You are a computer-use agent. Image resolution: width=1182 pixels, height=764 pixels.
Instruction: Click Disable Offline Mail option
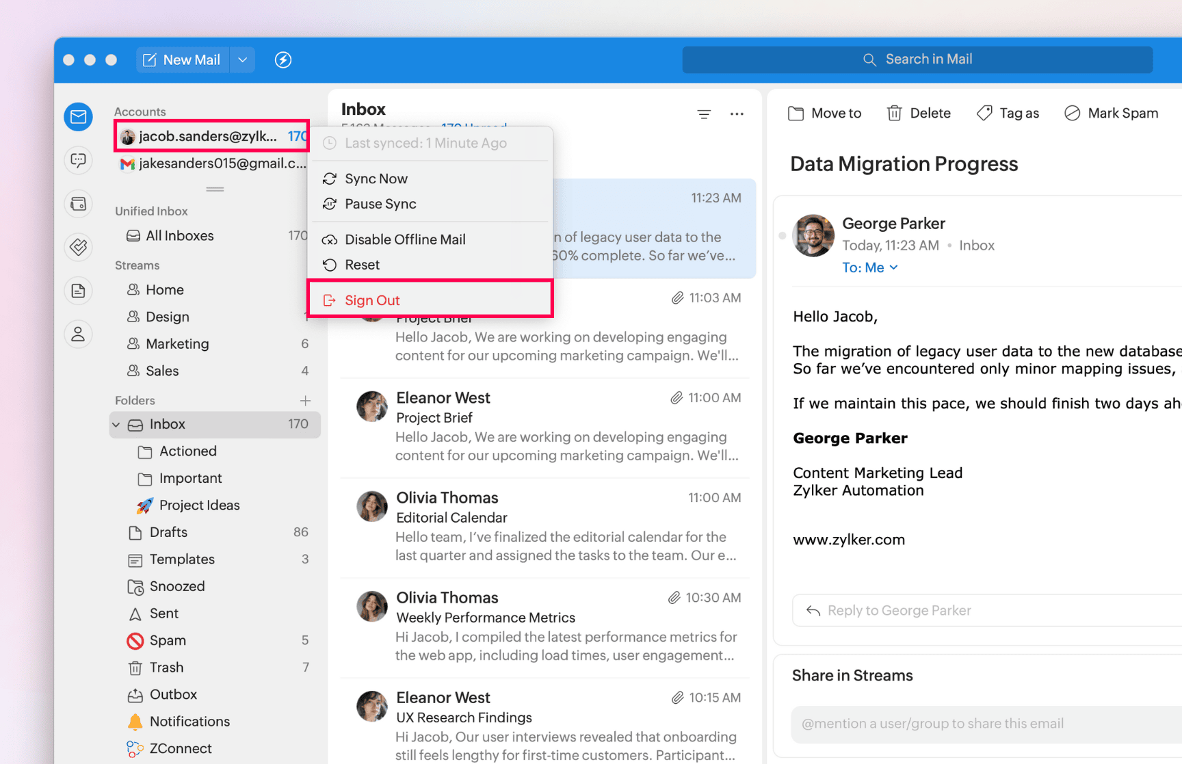[405, 239]
